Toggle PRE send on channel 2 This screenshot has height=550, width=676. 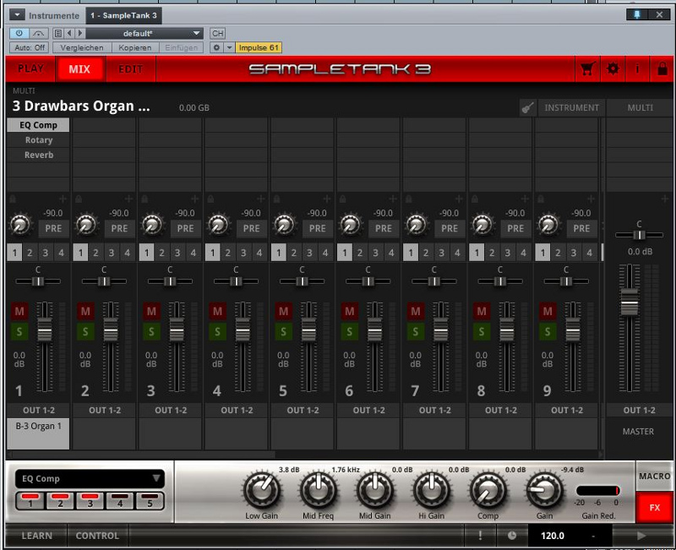click(x=119, y=228)
